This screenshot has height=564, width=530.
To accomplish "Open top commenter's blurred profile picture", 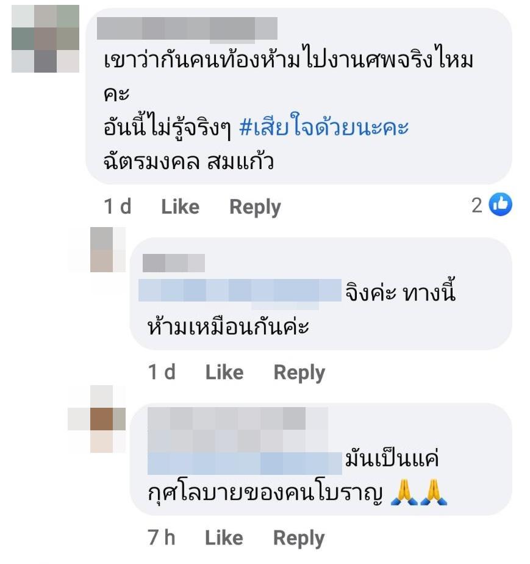I will tap(45, 39).
